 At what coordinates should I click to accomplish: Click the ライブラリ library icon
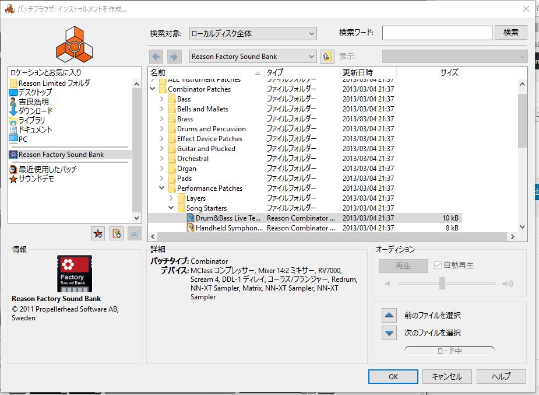13,120
